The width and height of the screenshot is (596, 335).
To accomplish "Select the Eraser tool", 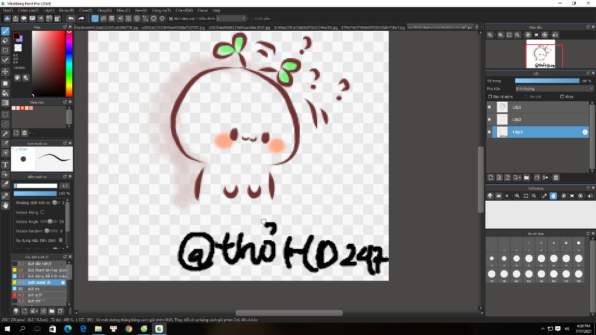I will click(5, 41).
